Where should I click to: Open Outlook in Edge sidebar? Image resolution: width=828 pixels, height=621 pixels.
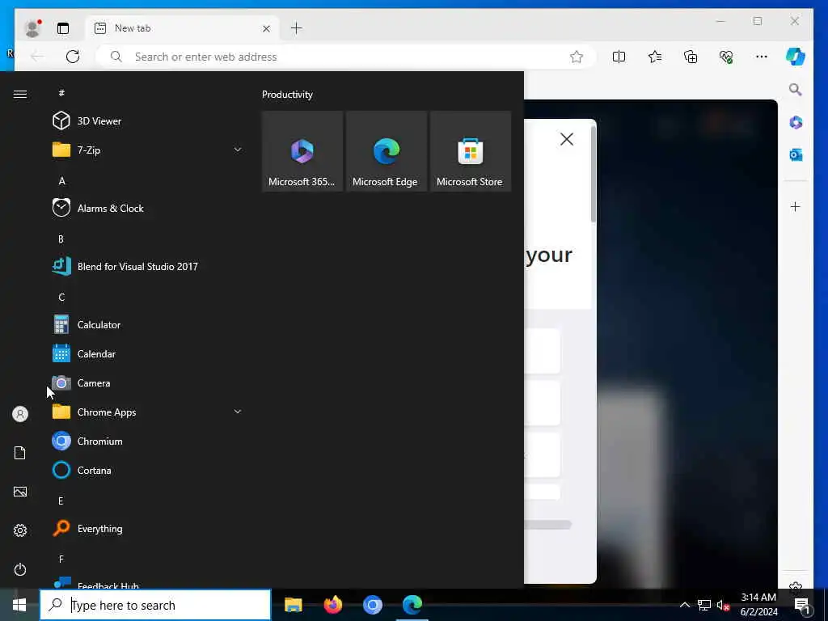pyautogui.click(x=796, y=154)
